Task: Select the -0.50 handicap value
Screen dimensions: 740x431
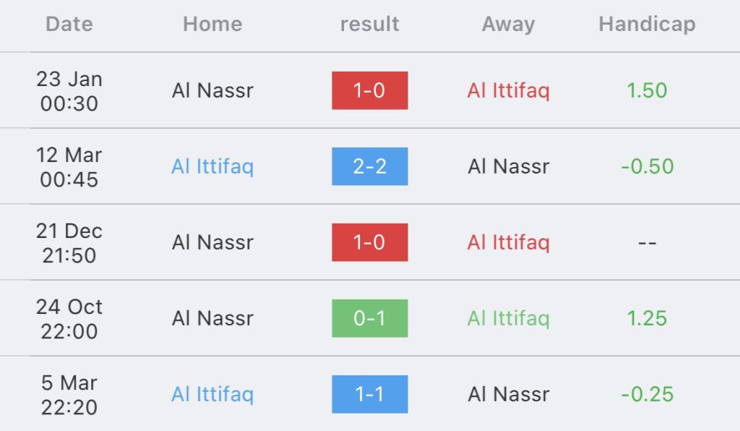Action: 647,166
